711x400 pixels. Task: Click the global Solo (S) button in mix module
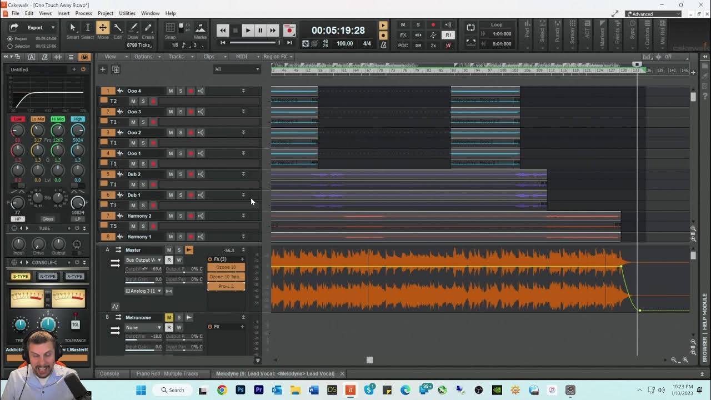[418, 25]
